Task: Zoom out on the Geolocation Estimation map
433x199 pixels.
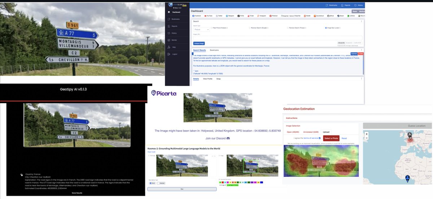Action: click(x=367, y=138)
